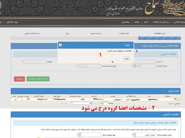Toggle the سرگروه checkbox in row 1
This screenshot has height=138, width=185.
tap(175, 99)
